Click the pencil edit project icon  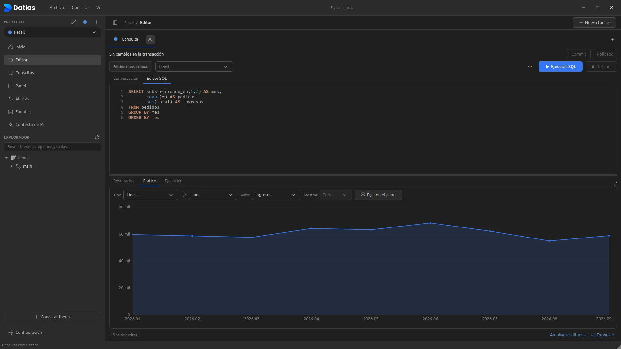[x=73, y=22]
